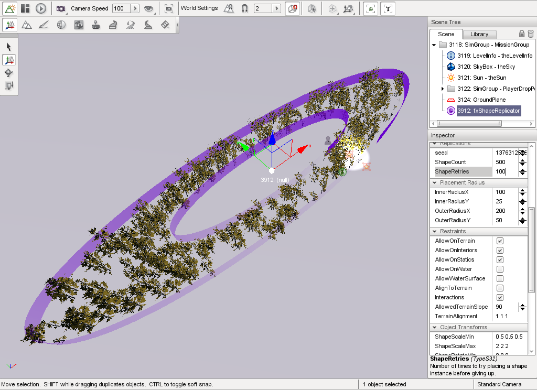Open the Terrain Editor tool
This screenshot has height=390, width=537.
pos(27,25)
